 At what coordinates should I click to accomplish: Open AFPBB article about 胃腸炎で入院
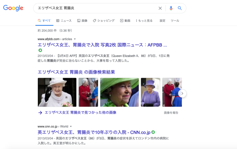pos(102,45)
